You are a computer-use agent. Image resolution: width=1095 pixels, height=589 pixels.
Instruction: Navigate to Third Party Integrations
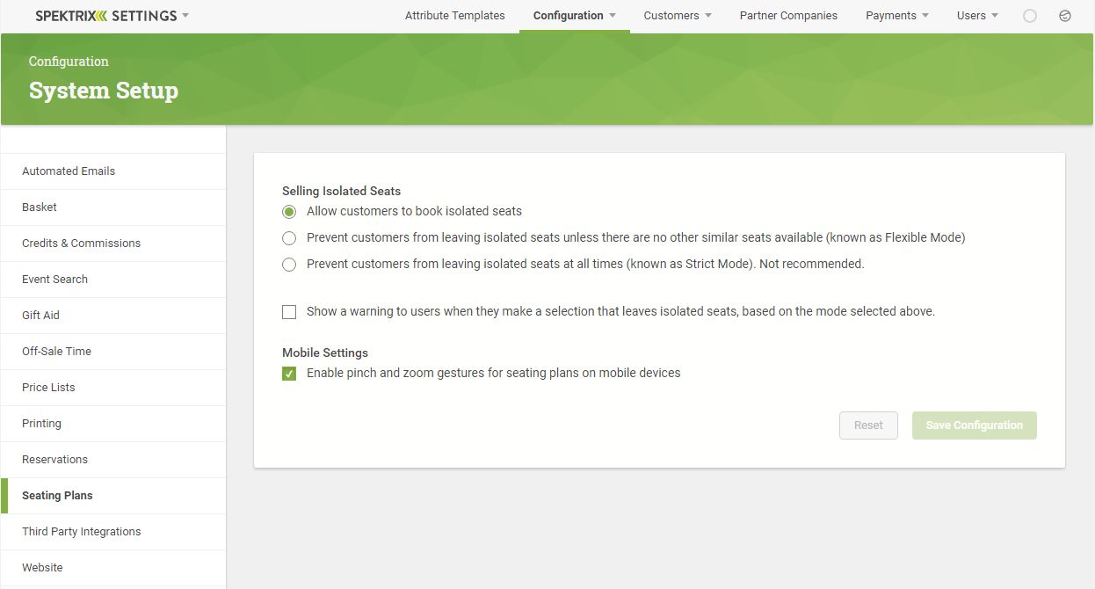point(81,531)
